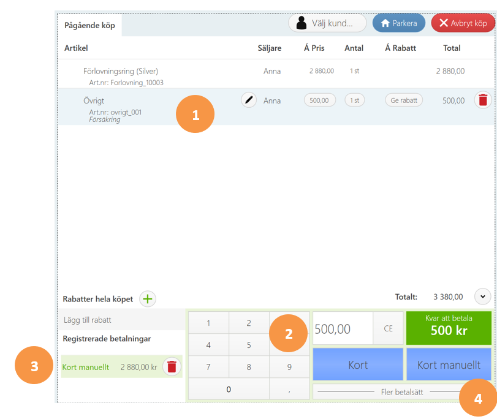Click the Antal column header
Screen dimensions: 497x419
click(354, 48)
